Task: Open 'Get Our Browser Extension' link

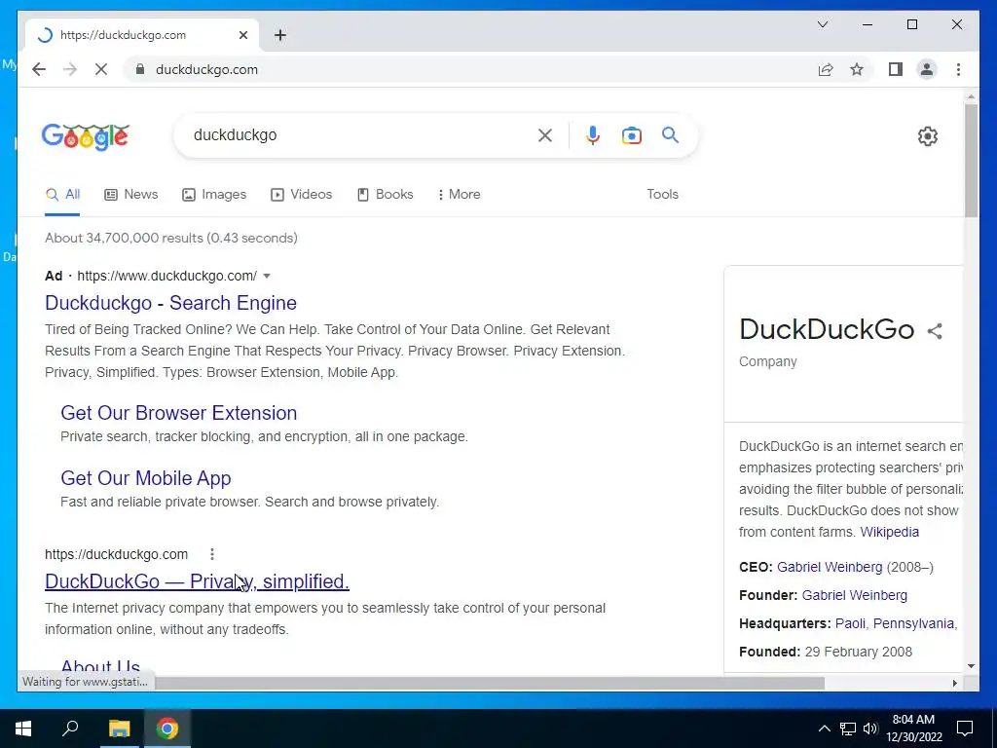Action: click(179, 413)
